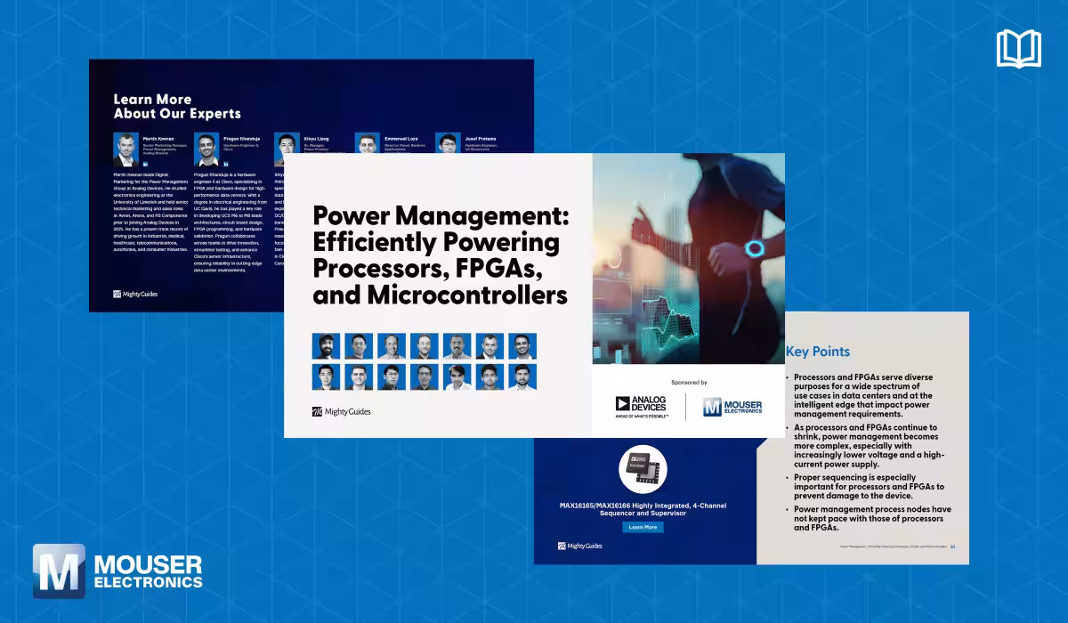Click last expert headshot in cover's bottom row

click(x=522, y=377)
